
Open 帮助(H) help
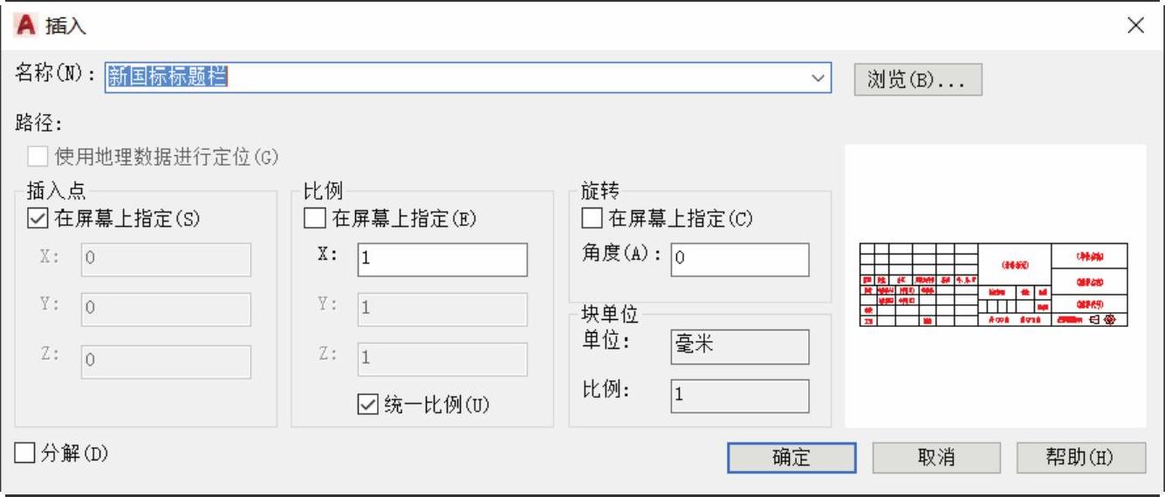point(1080,458)
